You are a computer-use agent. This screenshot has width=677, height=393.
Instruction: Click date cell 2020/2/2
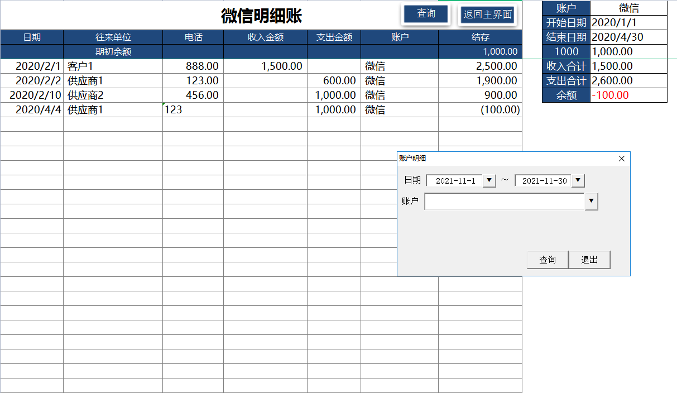coord(32,81)
